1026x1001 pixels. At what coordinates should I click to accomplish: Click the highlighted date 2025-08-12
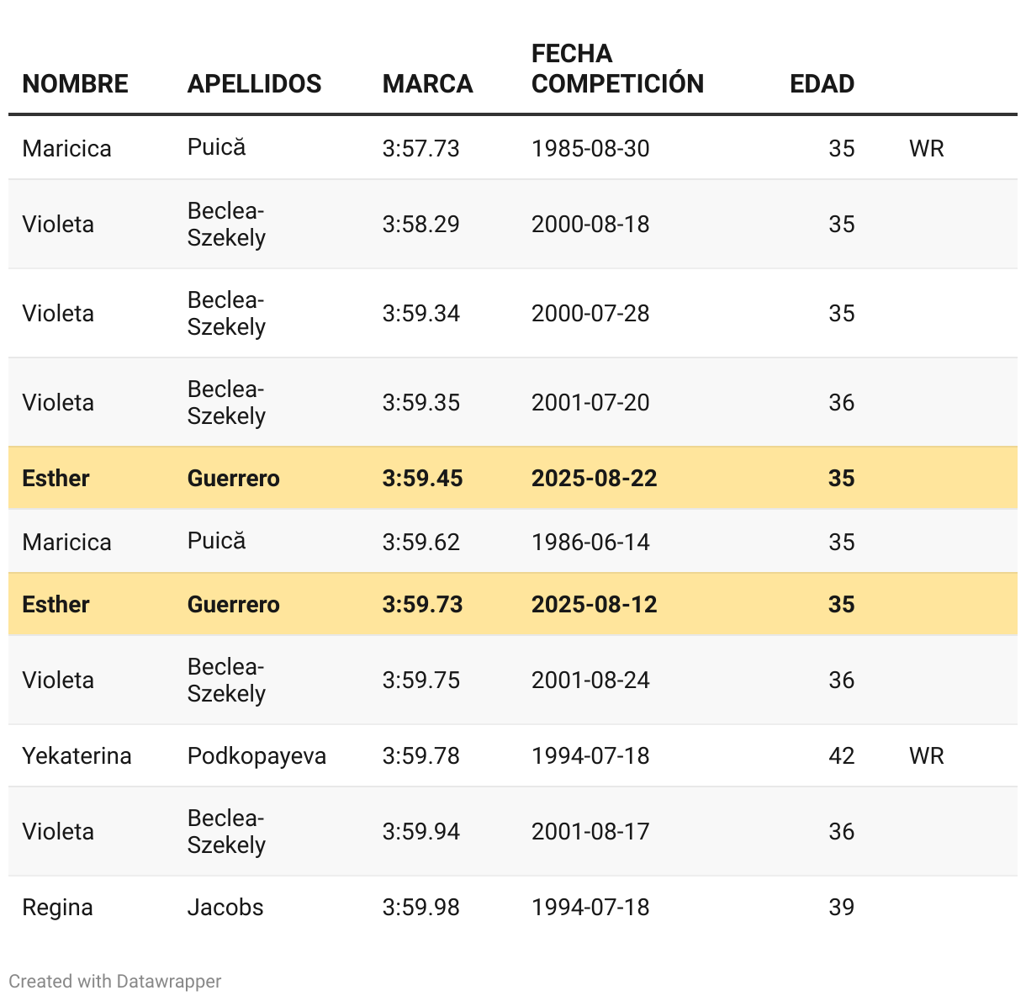pos(594,604)
